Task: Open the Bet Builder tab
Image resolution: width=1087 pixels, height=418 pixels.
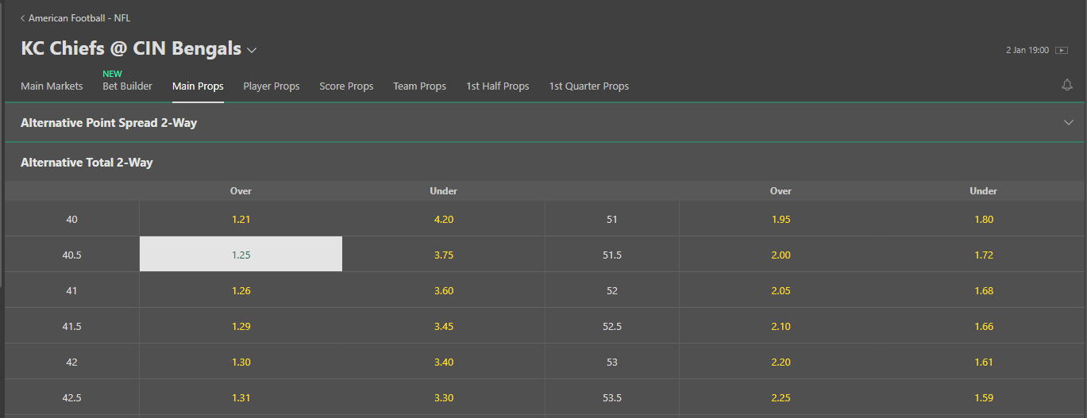Action: click(127, 86)
